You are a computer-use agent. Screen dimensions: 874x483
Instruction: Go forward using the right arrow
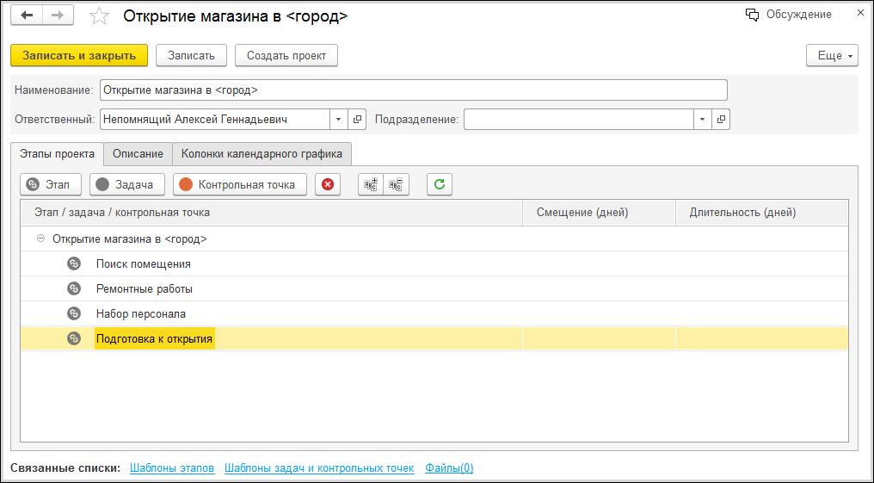(x=57, y=15)
